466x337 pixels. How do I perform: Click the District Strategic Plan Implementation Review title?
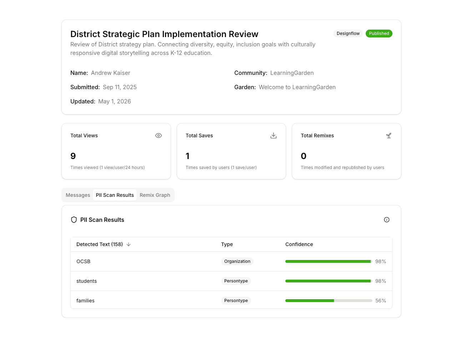tap(164, 34)
